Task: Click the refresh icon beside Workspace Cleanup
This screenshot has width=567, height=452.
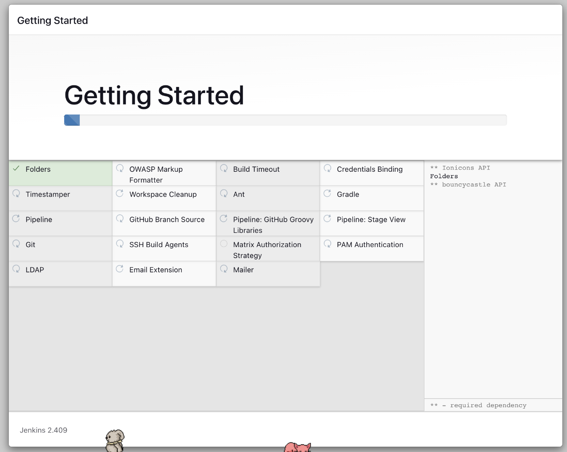Action: point(120,193)
